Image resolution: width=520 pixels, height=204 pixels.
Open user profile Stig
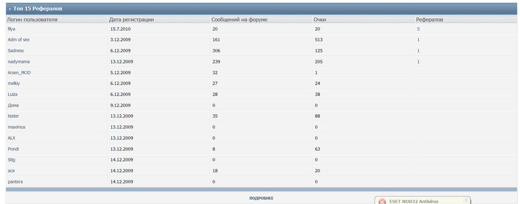point(11,160)
